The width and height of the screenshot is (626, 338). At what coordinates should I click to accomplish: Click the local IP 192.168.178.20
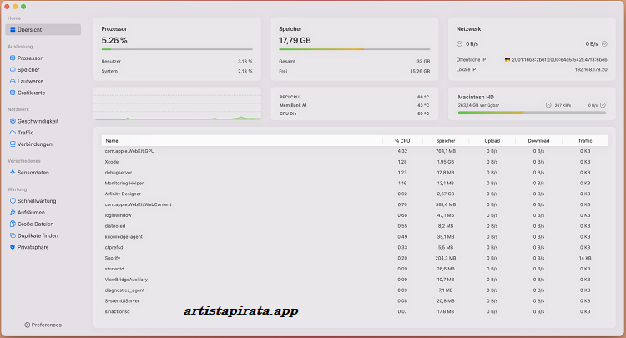pyautogui.click(x=591, y=69)
